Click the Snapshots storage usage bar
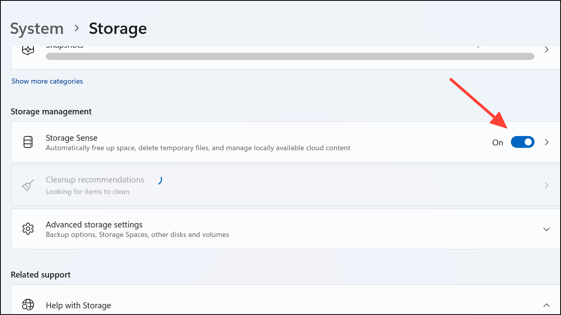Screen dimensions: 561x315 (290, 56)
